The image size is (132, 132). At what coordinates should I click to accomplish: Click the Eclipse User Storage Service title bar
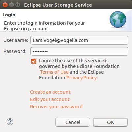58,5
